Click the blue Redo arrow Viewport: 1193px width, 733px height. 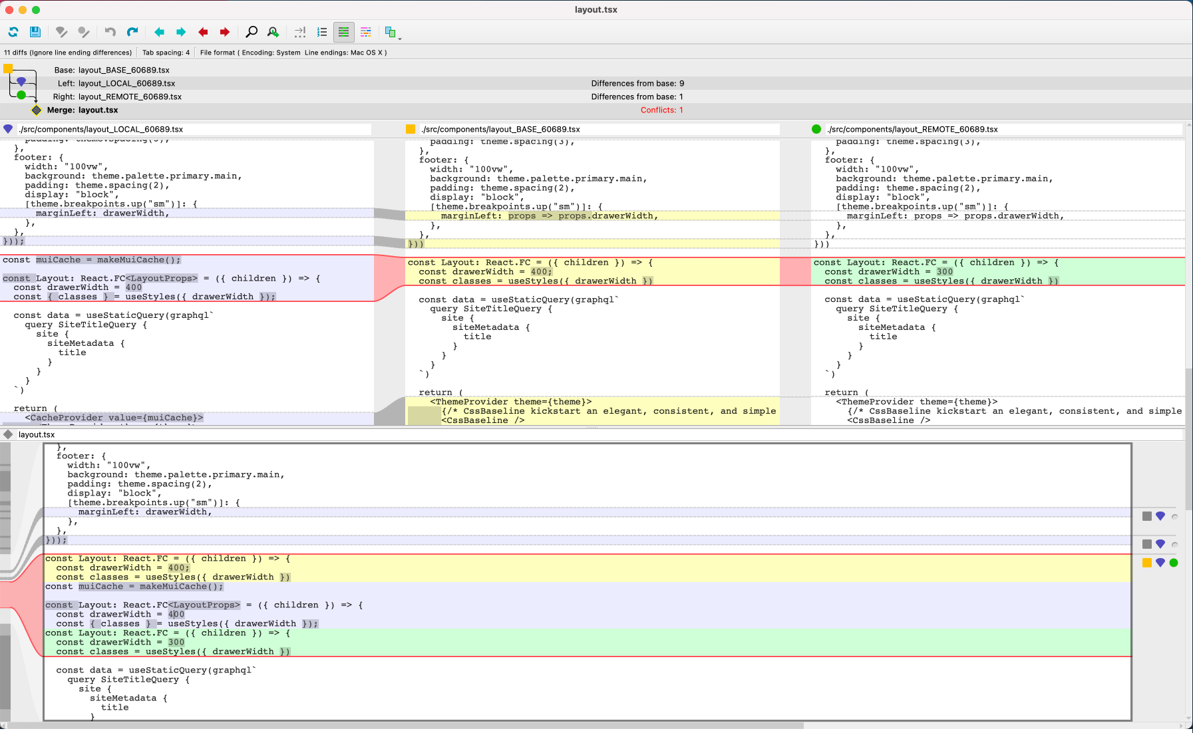pyautogui.click(x=132, y=32)
